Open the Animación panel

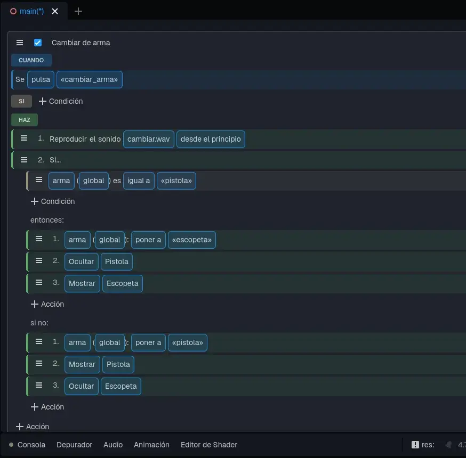coord(151,445)
